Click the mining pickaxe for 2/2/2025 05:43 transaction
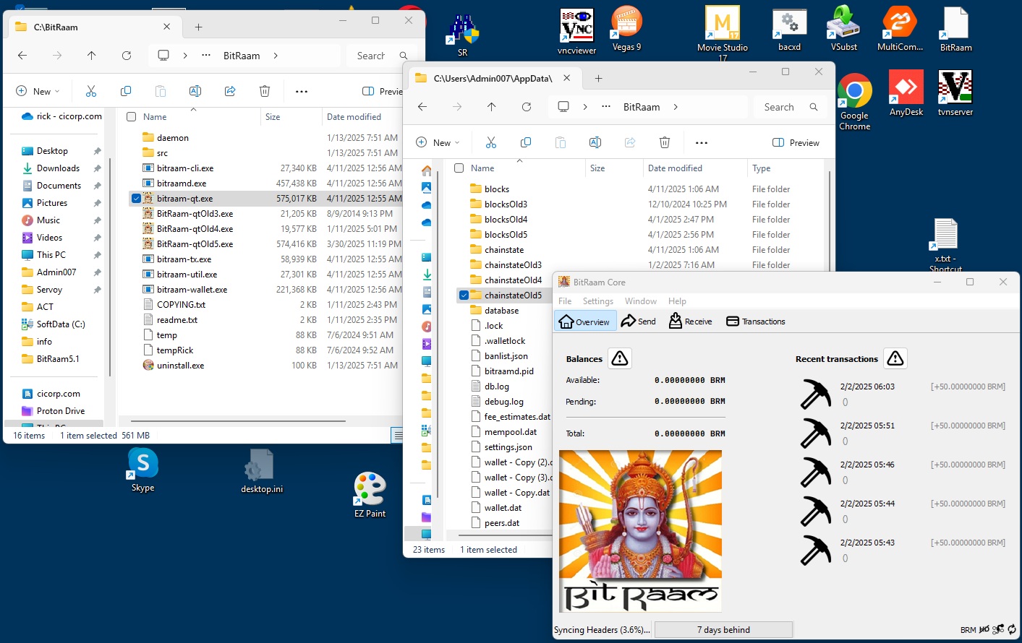 tap(816, 551)
